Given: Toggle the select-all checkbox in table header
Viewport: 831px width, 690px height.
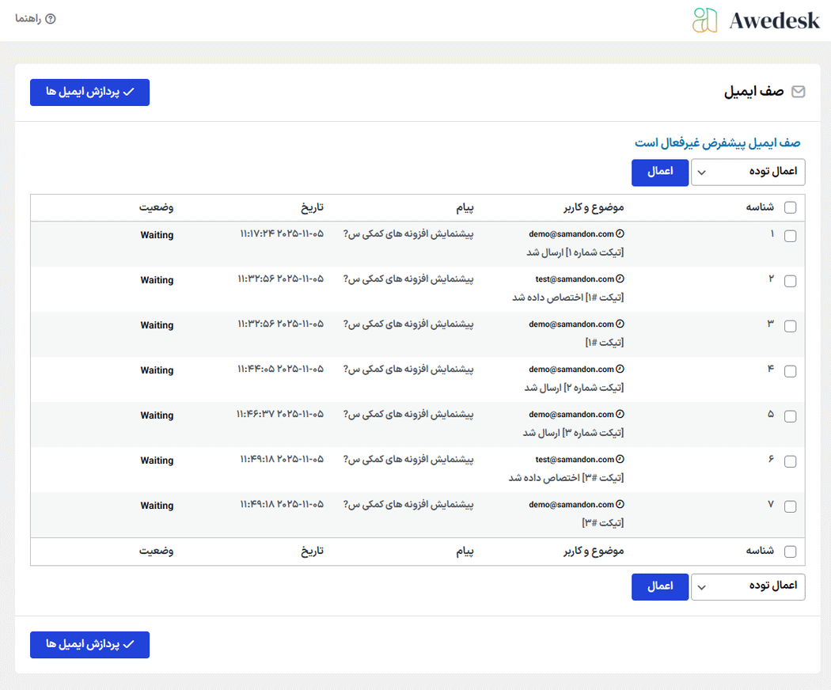Looking at the screenshot, I should pos(790,208).
